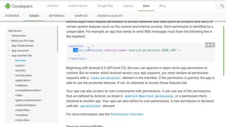The width and height of the screenshot is (226, 127).
Task: Open the <activity-alias> sidebar entry
Action: (x=24, y=75)
